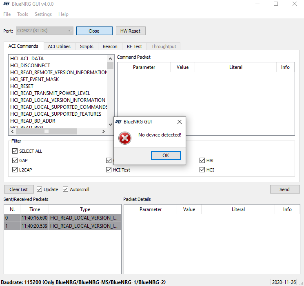Select packet row 1 at 11:40:20.539
The height and width of the screenshot is (286, 304).
pos(62,226)
